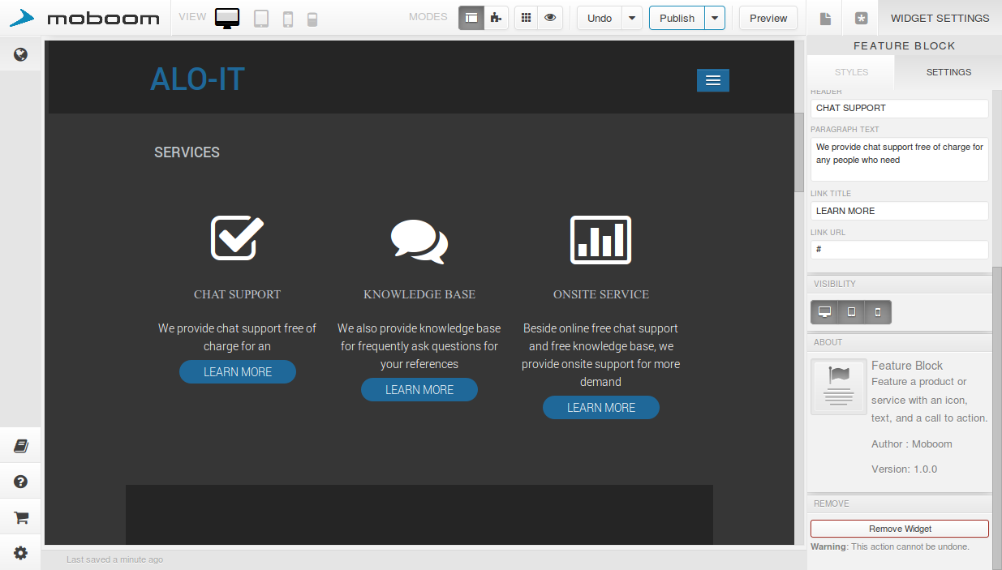Open the settings gear in left sidebar
Screen dimensions: 1002x570
point(21,553)
